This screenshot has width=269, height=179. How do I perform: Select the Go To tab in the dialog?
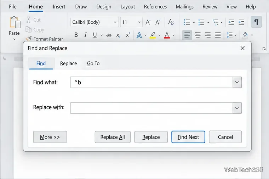point(93,63)
